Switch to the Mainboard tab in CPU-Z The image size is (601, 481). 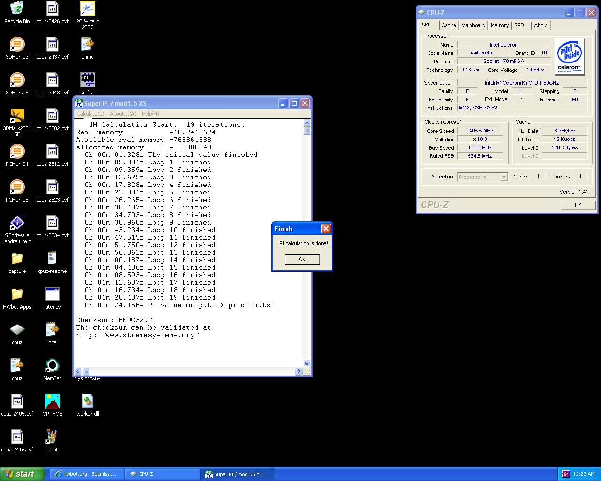click(x=473, y=25)
